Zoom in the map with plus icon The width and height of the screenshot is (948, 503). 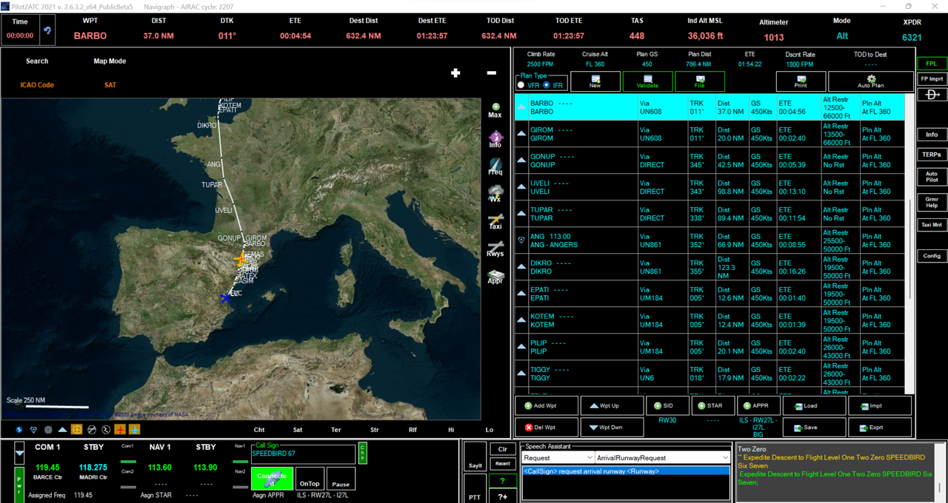[455, 72]
